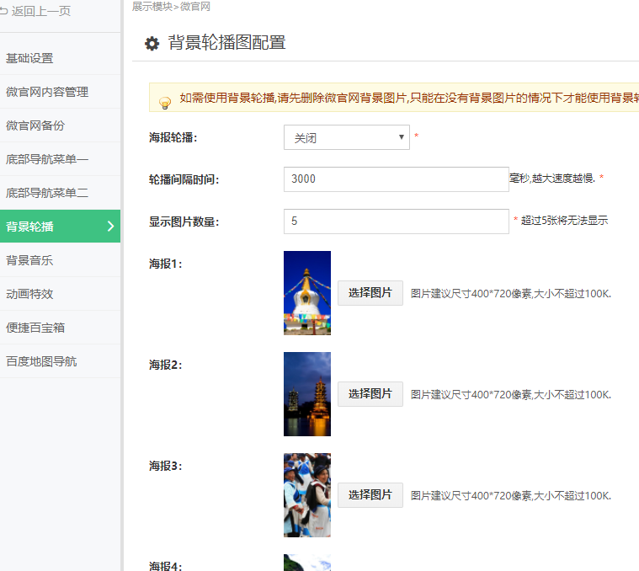The height and width of the screenshot is (571, 639).
Task: Click the back arrow icon 返回上一页
Action: (x=4, y=11)
